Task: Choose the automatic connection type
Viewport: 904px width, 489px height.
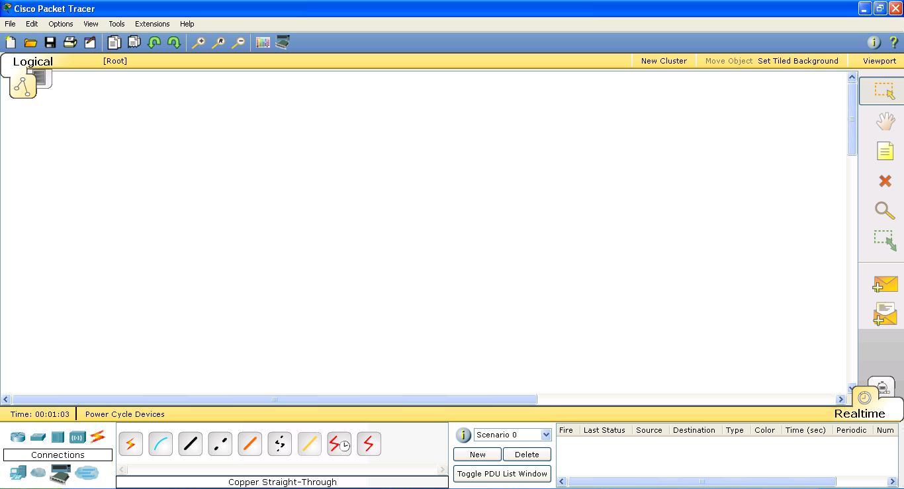Action: point(130,444)
